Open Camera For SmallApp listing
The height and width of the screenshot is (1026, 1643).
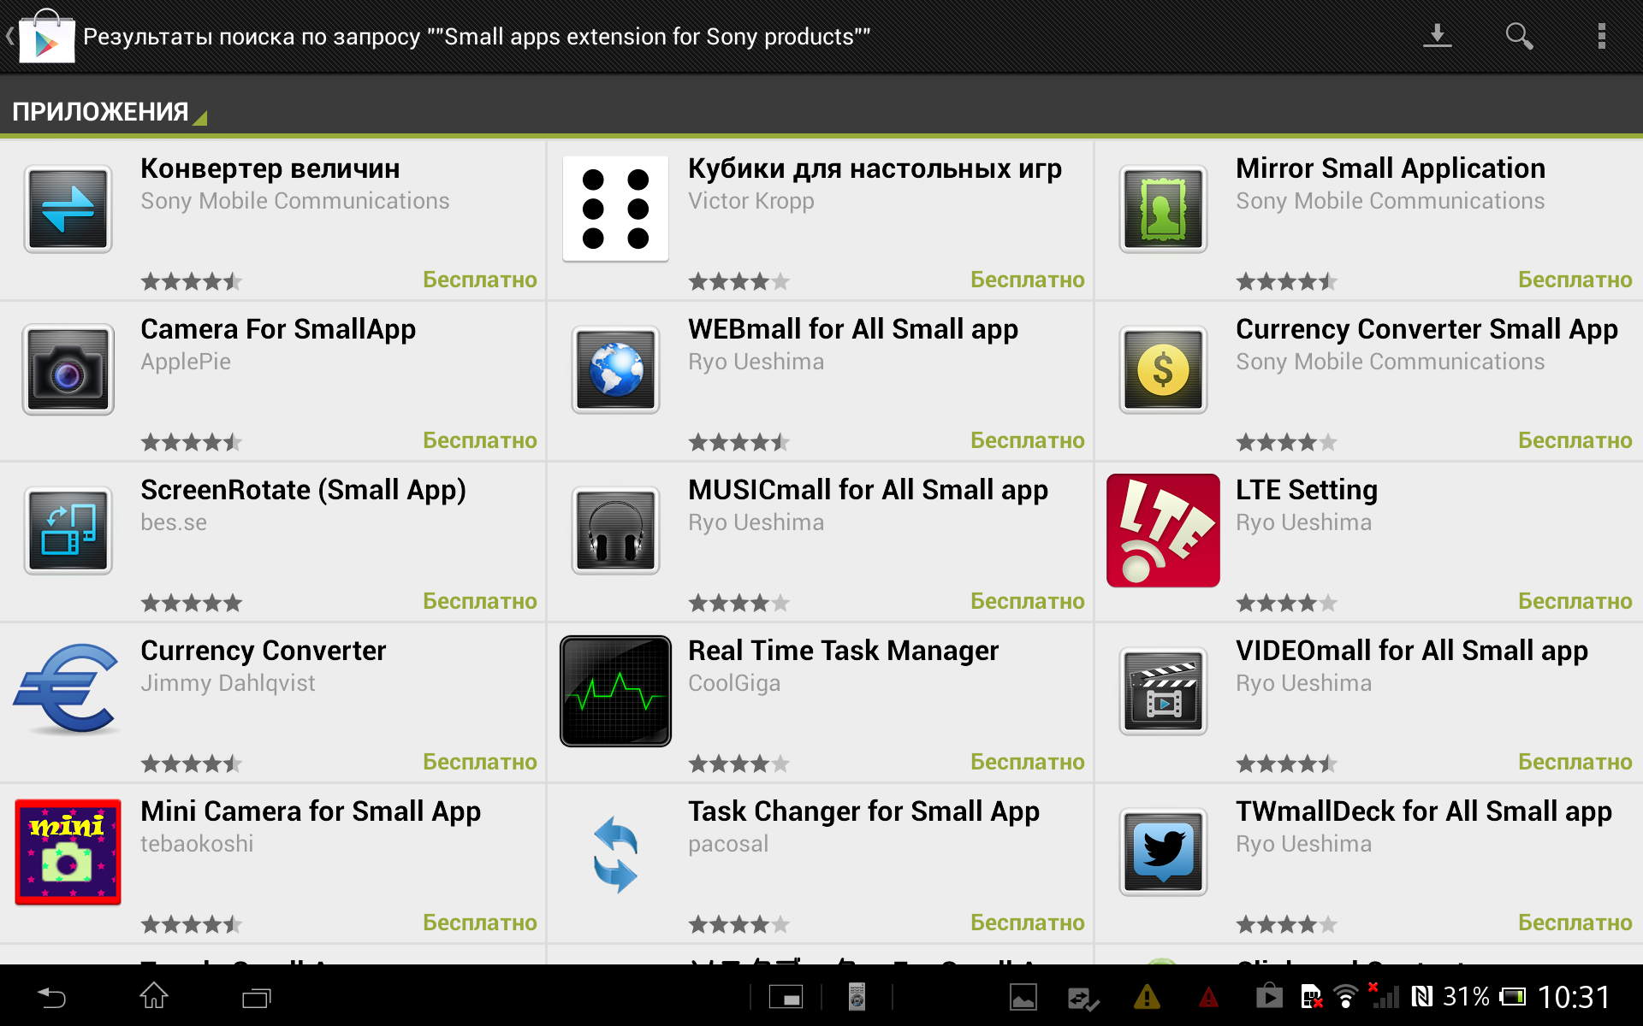point(278,330)
